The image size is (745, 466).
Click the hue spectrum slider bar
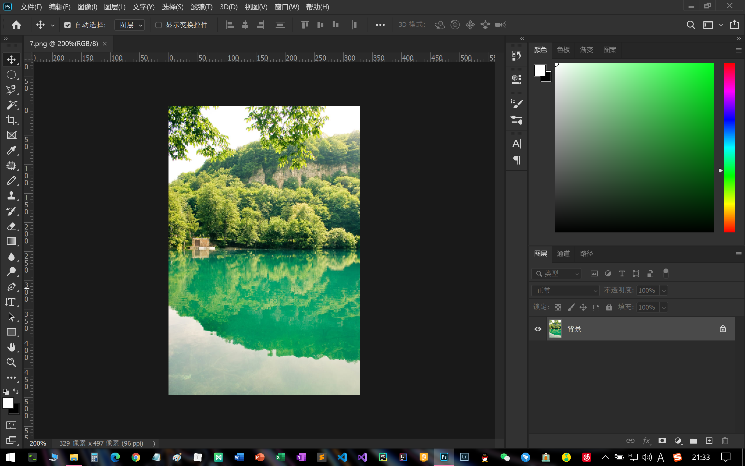pyautogui.click(x=729, y=147)
